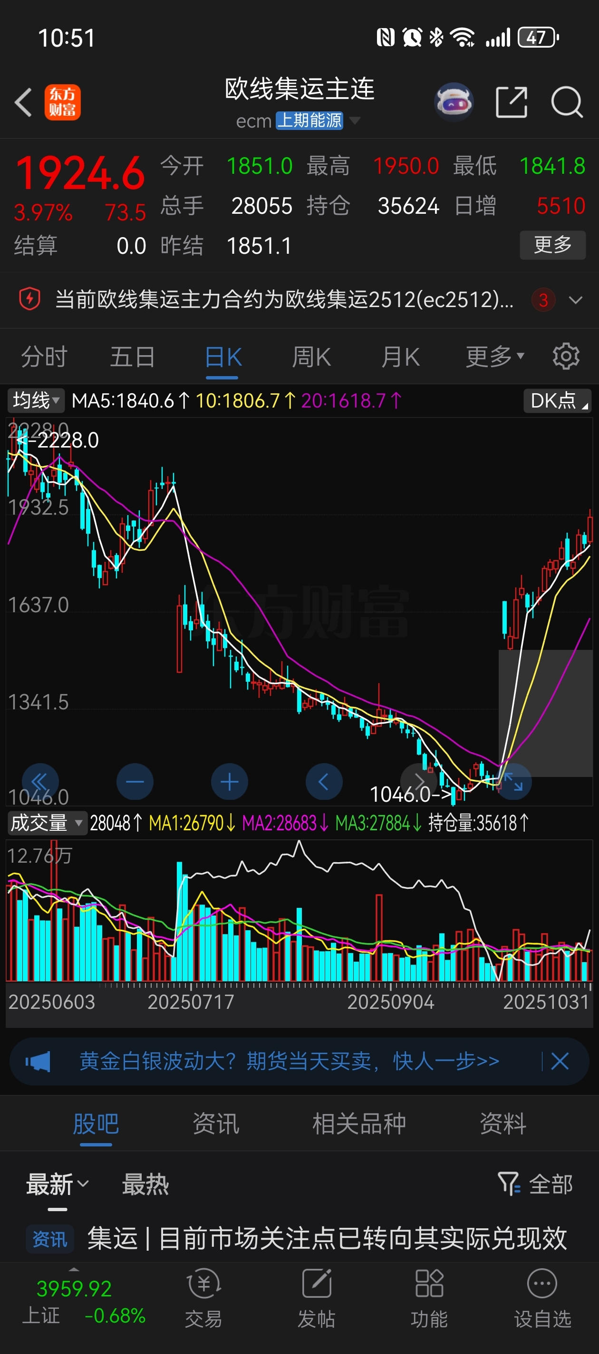Open the 更多 period dropdown tab
The image size is (599, 1354).
pos(495,357)
